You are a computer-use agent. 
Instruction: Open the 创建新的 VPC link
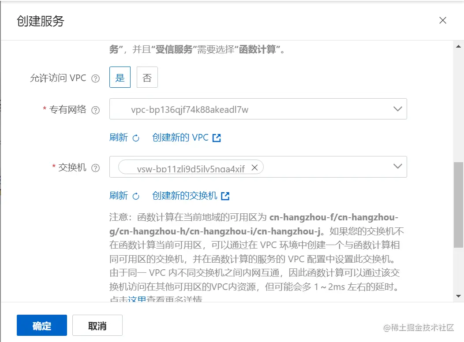(x=180, y=138)
